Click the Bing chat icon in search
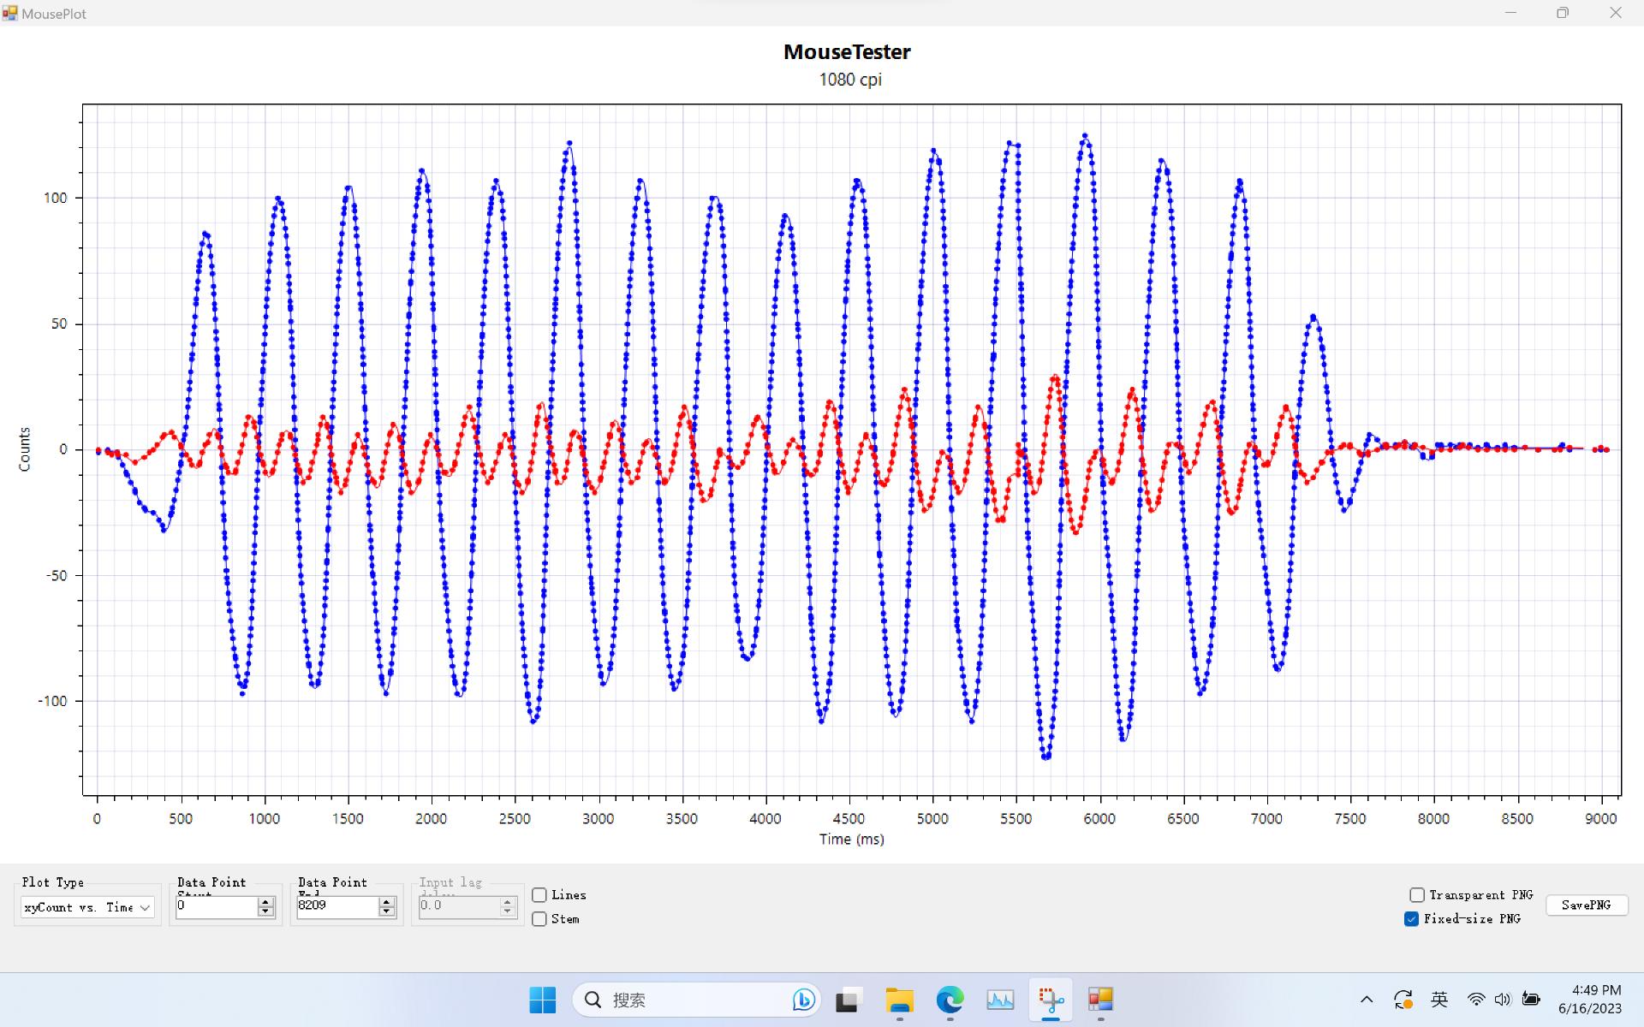1644x1027 pixels. point(803,1000)
